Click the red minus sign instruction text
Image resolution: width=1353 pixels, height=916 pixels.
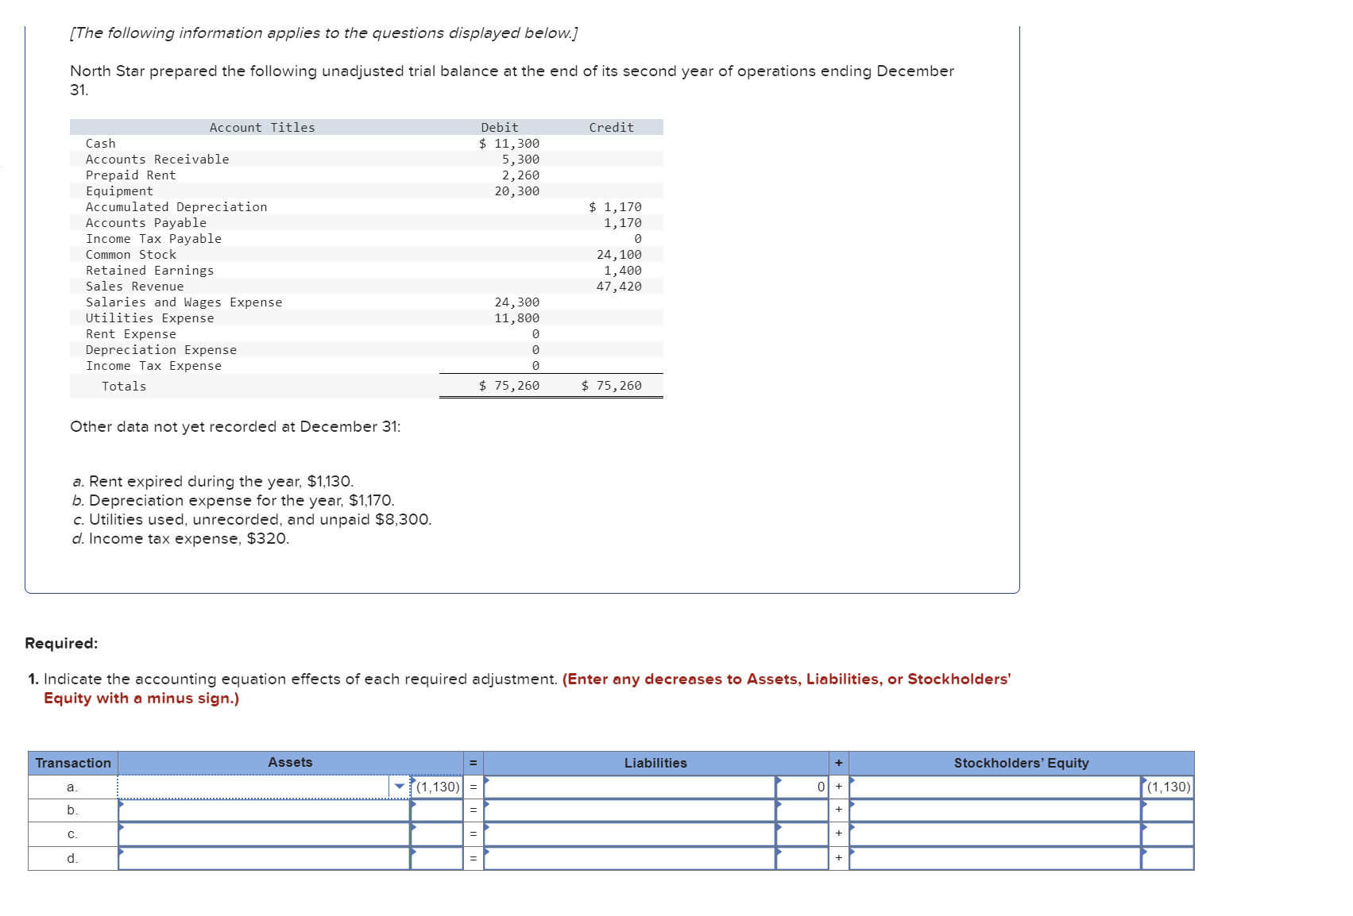point(527,689)
